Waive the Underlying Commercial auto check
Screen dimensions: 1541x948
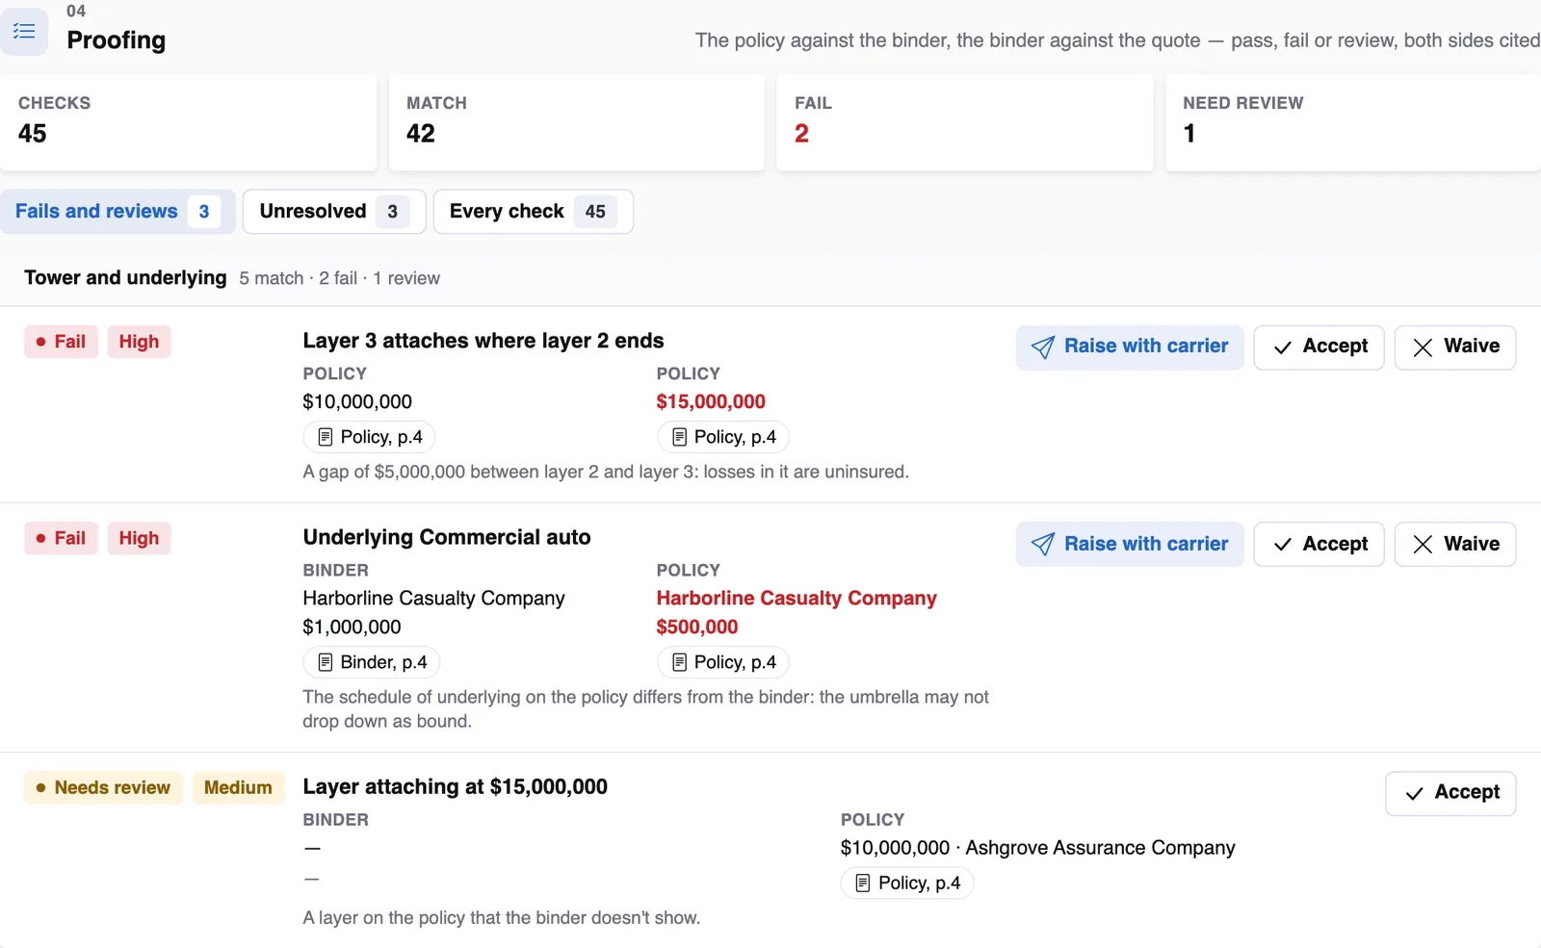(x=1455, y=545)
